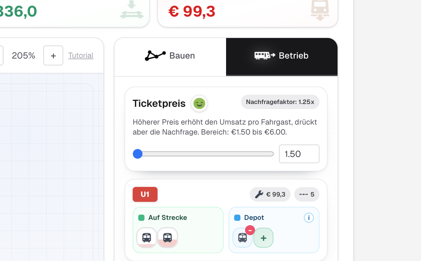Image resolution: width=421 pixels, height=261 pixels.
Task: Select first train on Auf Strecke
Action: tap(147, 238)
